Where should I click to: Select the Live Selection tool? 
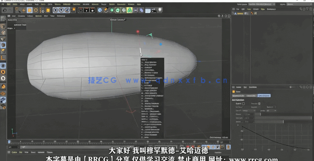[x=18, y=10]
